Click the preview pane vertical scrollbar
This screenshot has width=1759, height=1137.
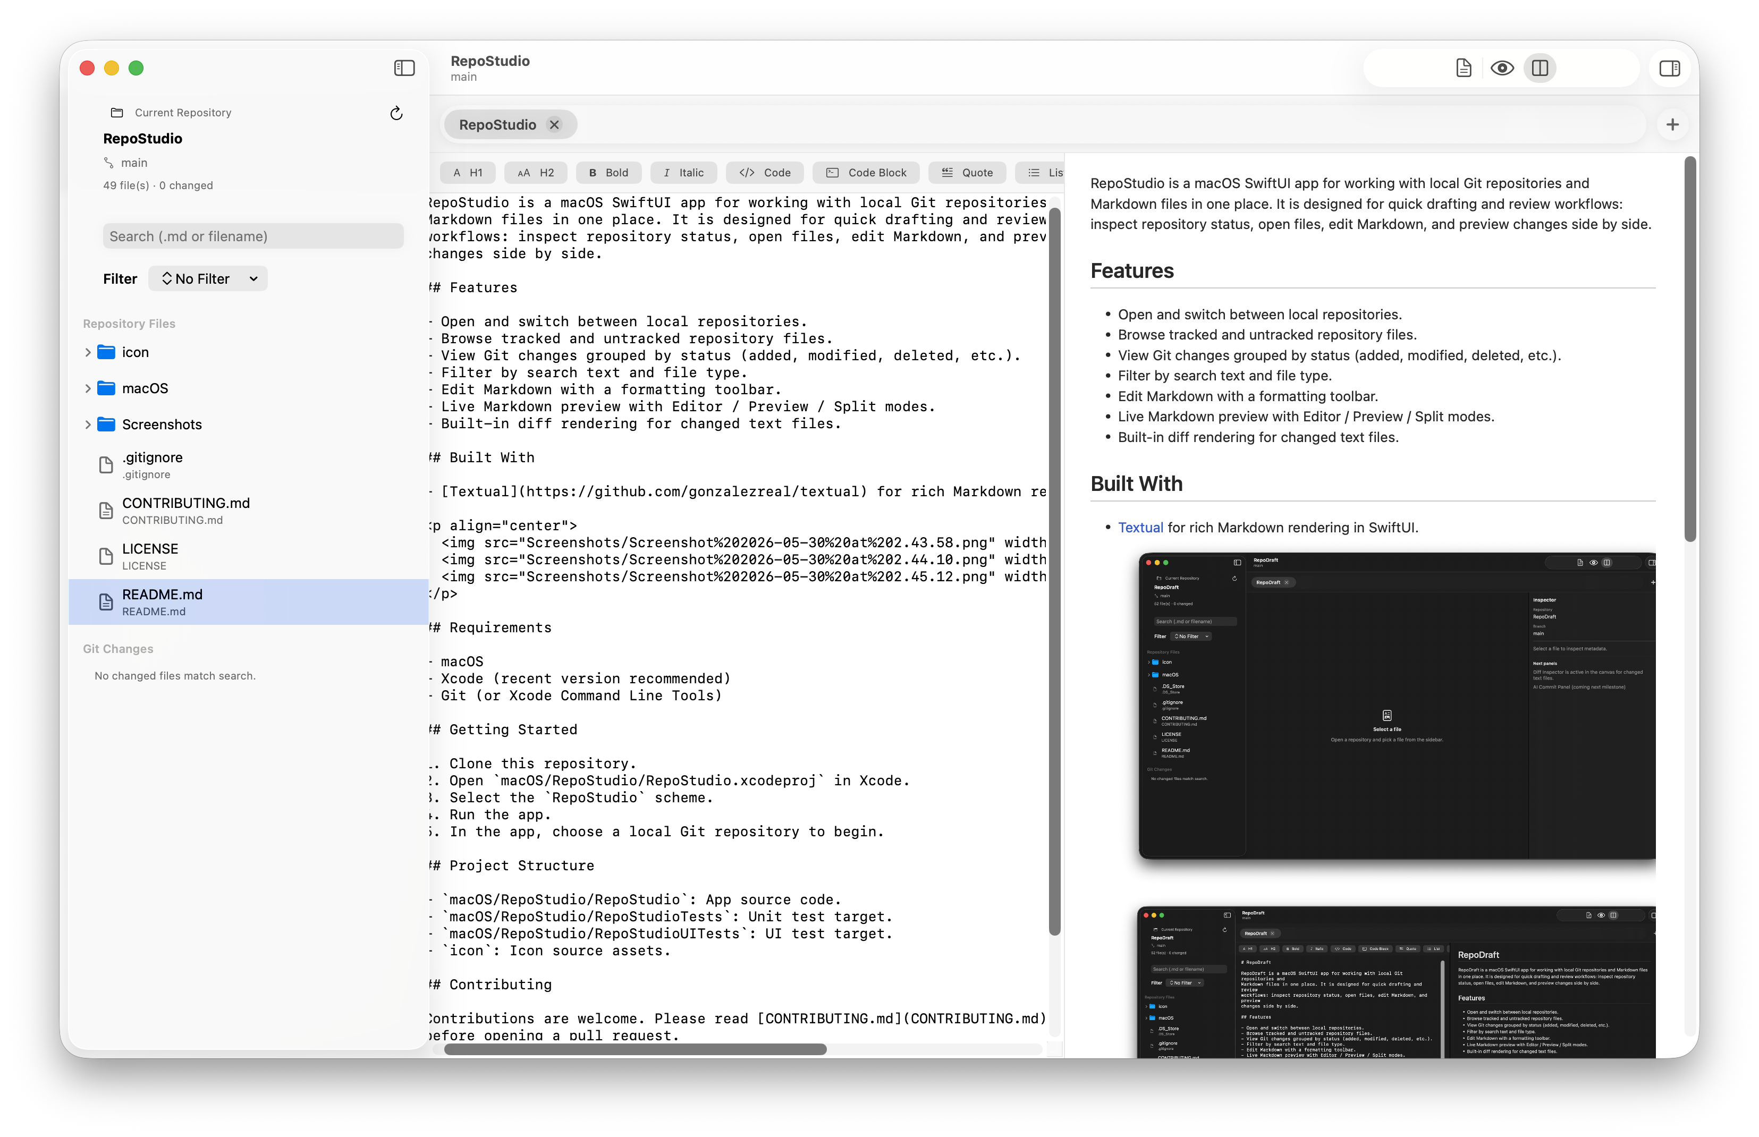(1689, 349)
